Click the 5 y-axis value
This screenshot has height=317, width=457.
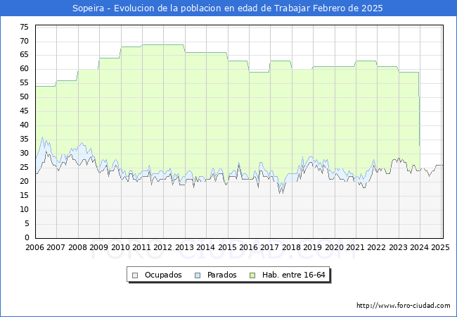pyautogui.click(x=27, y=223)
